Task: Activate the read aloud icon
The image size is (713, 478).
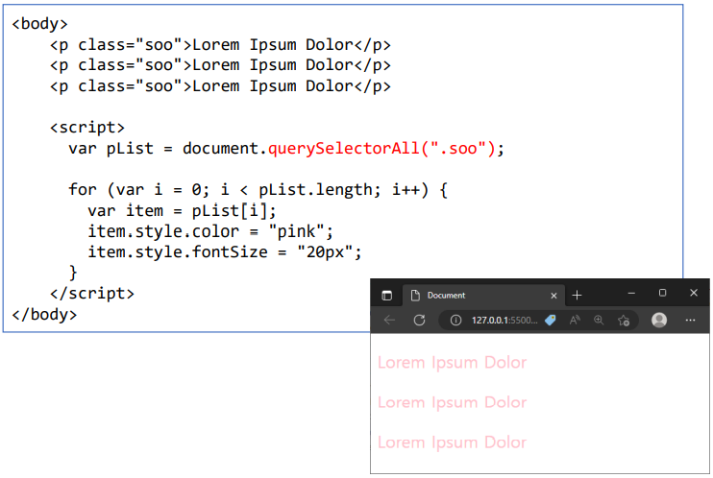Action: 575,321
